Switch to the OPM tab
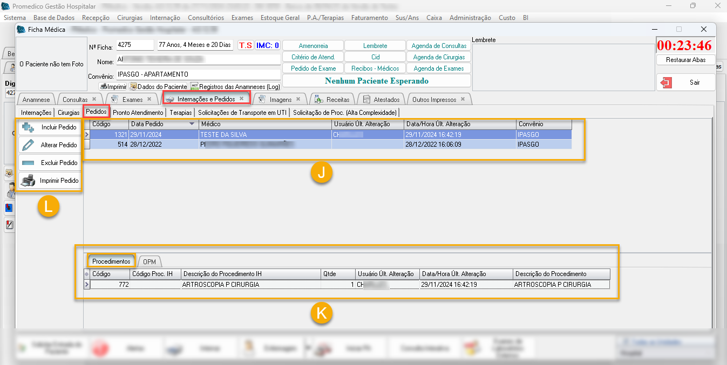The image size is (727, 365). pyautogui.click(x=150, y=261)
